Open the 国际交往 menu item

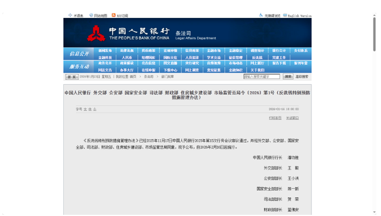[x=170, y=58]
